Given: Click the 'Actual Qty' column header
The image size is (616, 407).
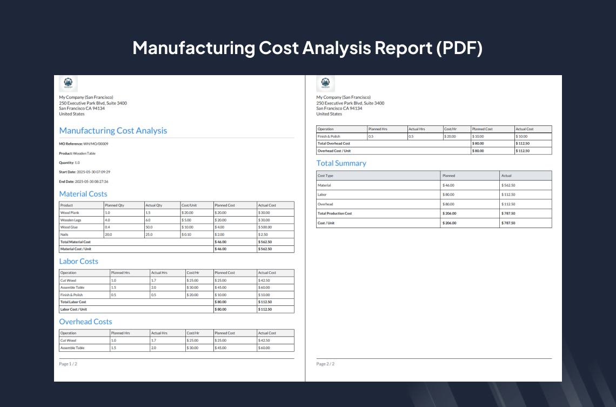Looking at the screenshot, I should click(x=154, y=205).
